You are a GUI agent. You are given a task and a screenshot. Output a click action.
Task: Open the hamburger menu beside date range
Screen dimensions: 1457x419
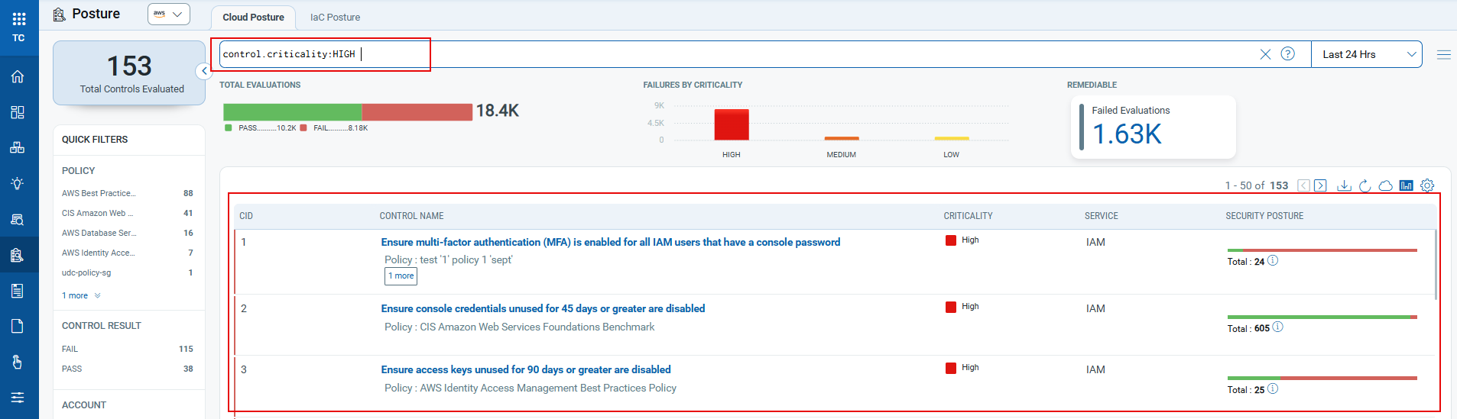[1444, 54]
